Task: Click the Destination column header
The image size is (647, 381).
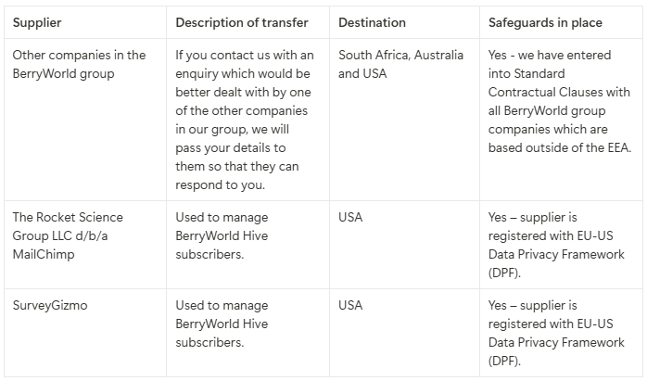Action: [x=372, y=22]
